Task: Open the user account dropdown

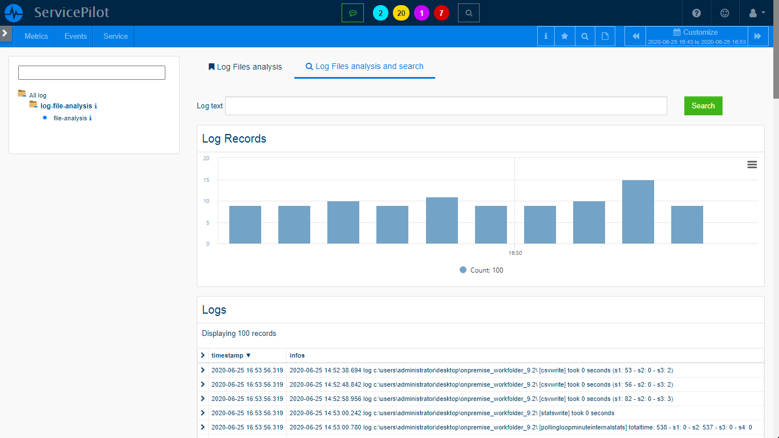Action: pos(757,13)
